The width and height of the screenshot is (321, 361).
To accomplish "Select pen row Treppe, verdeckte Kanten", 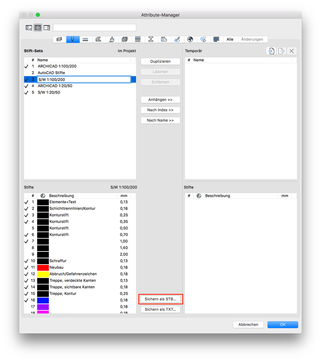I will click(x=80, y=280).
